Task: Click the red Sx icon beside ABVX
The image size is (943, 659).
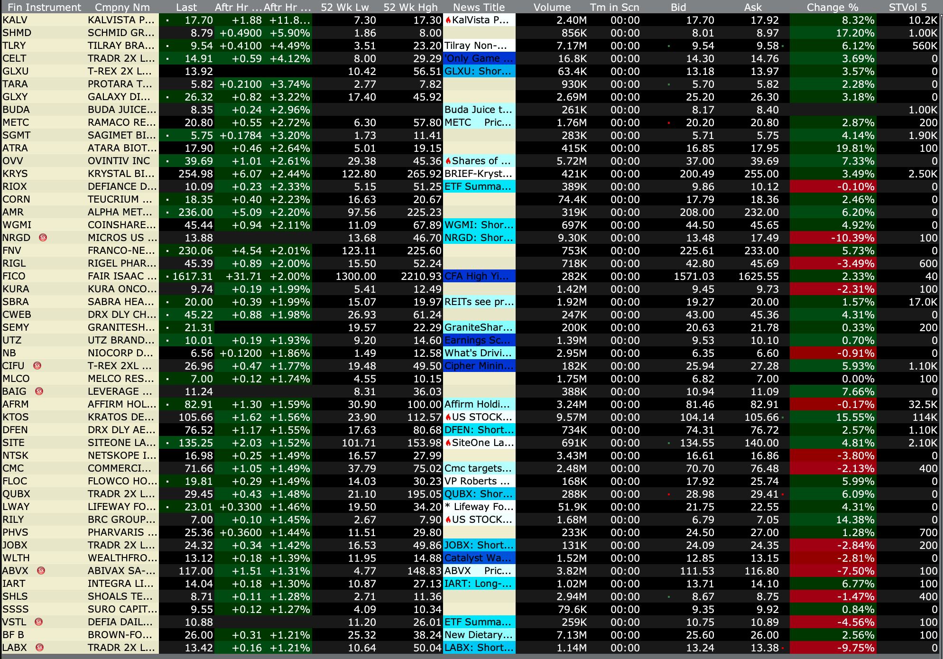Action: pyautogui.click(x=41, y=570)
